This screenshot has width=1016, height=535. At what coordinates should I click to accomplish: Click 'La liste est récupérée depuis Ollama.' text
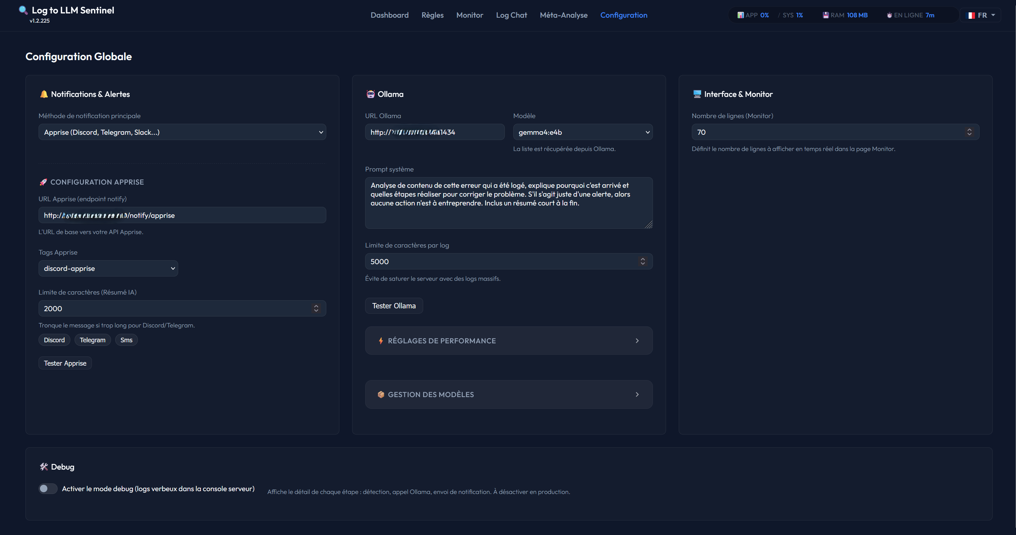click(564, 149)
